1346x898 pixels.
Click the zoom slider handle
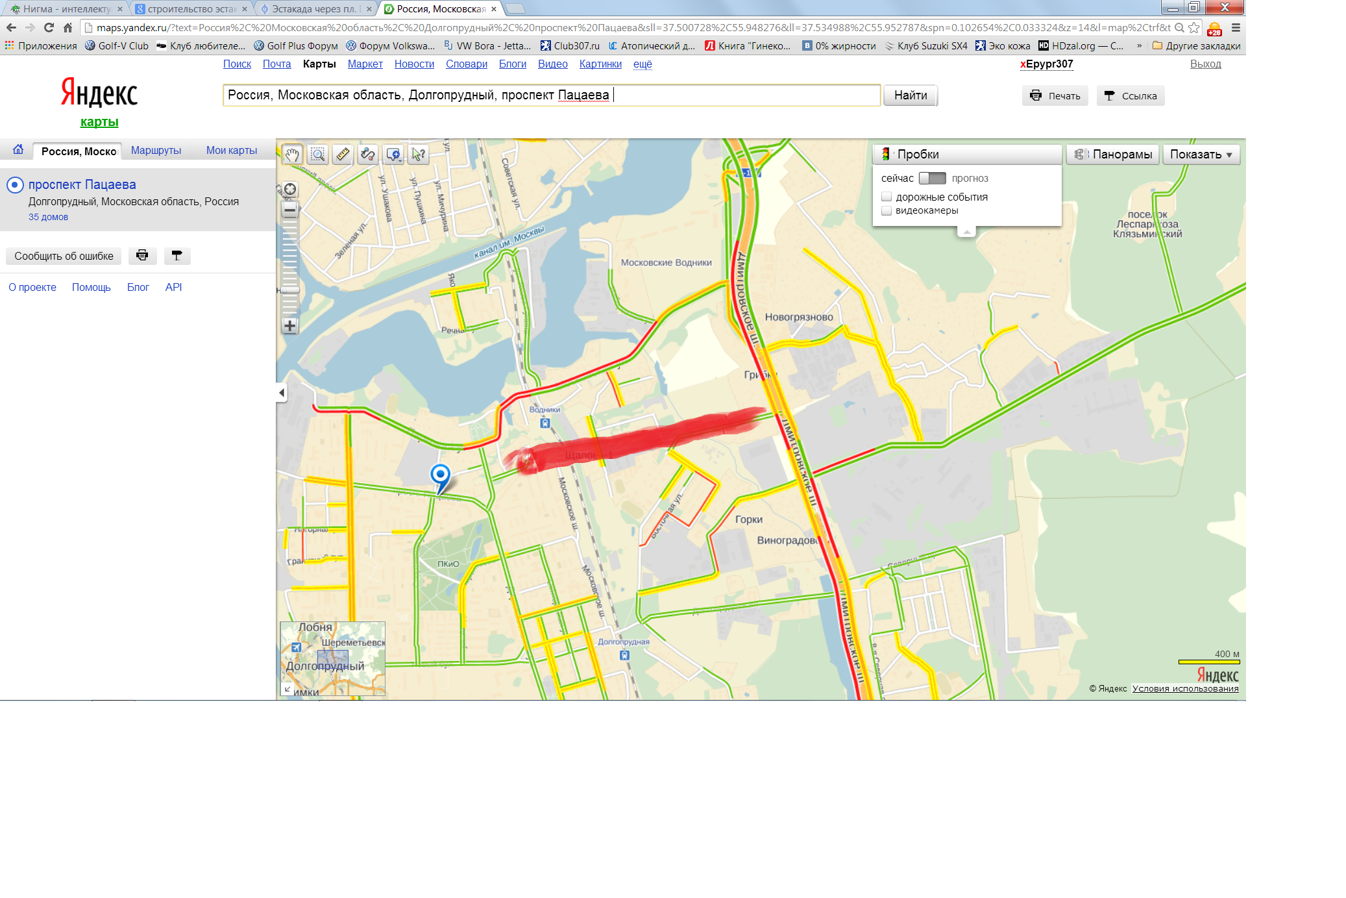(290, 290)
